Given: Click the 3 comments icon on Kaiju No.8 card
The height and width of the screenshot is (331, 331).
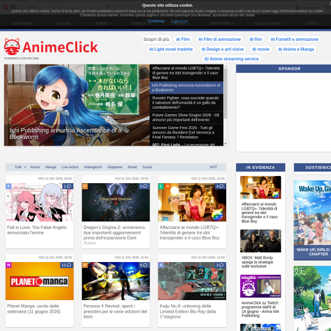Looking at the screenshot, I should [220, 265].
